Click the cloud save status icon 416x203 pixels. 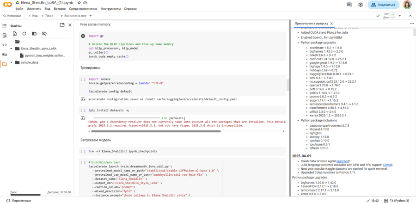(85, 2)
